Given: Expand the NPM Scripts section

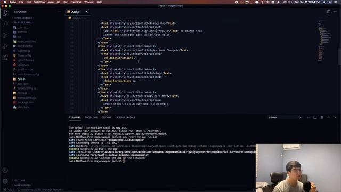Looking at the screenshot, I should pyautogui.click(x=22, y=185).
